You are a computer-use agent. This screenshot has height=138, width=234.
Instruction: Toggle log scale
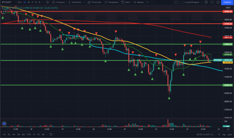[x=224, y=135]
